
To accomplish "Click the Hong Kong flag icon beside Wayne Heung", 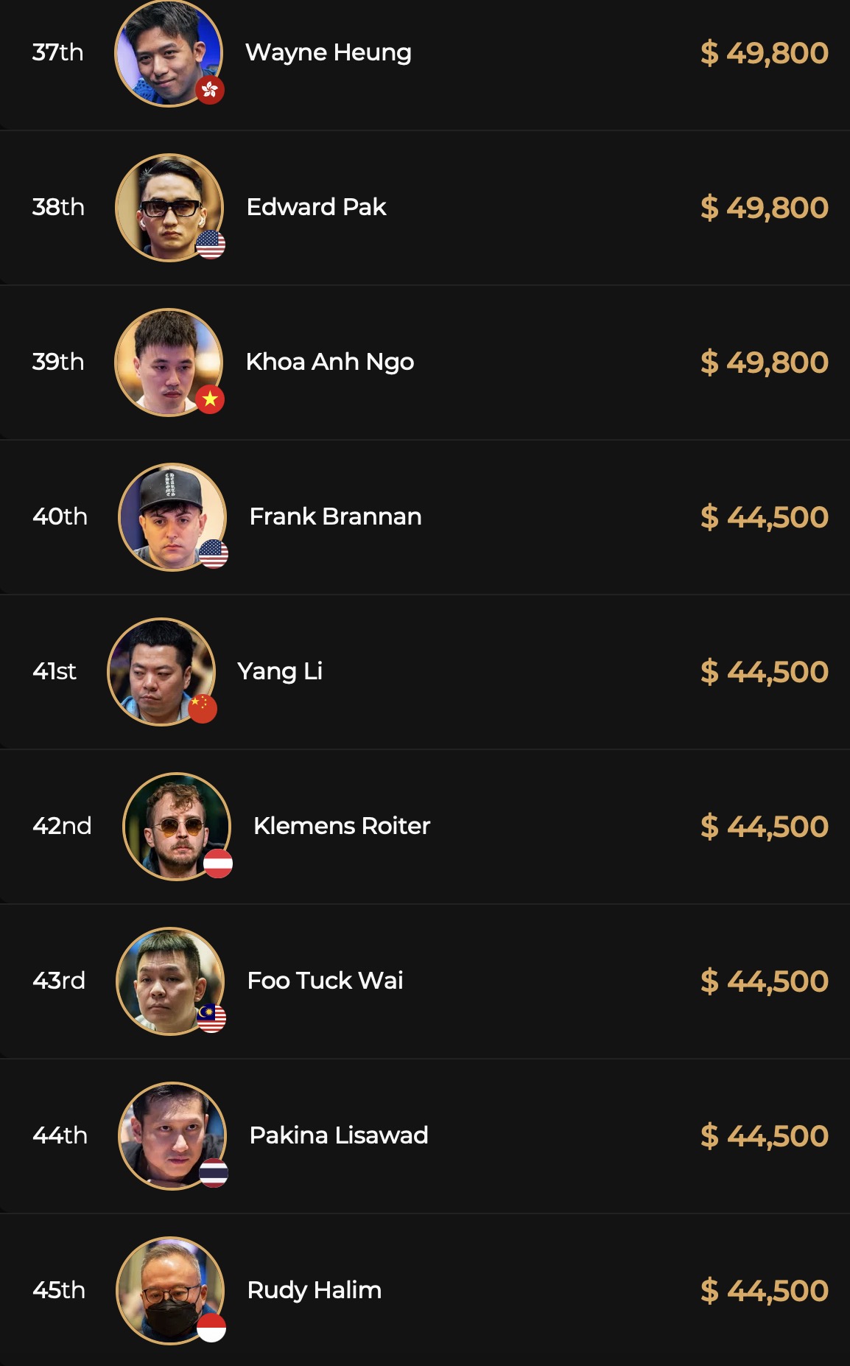I will (210, 90).
